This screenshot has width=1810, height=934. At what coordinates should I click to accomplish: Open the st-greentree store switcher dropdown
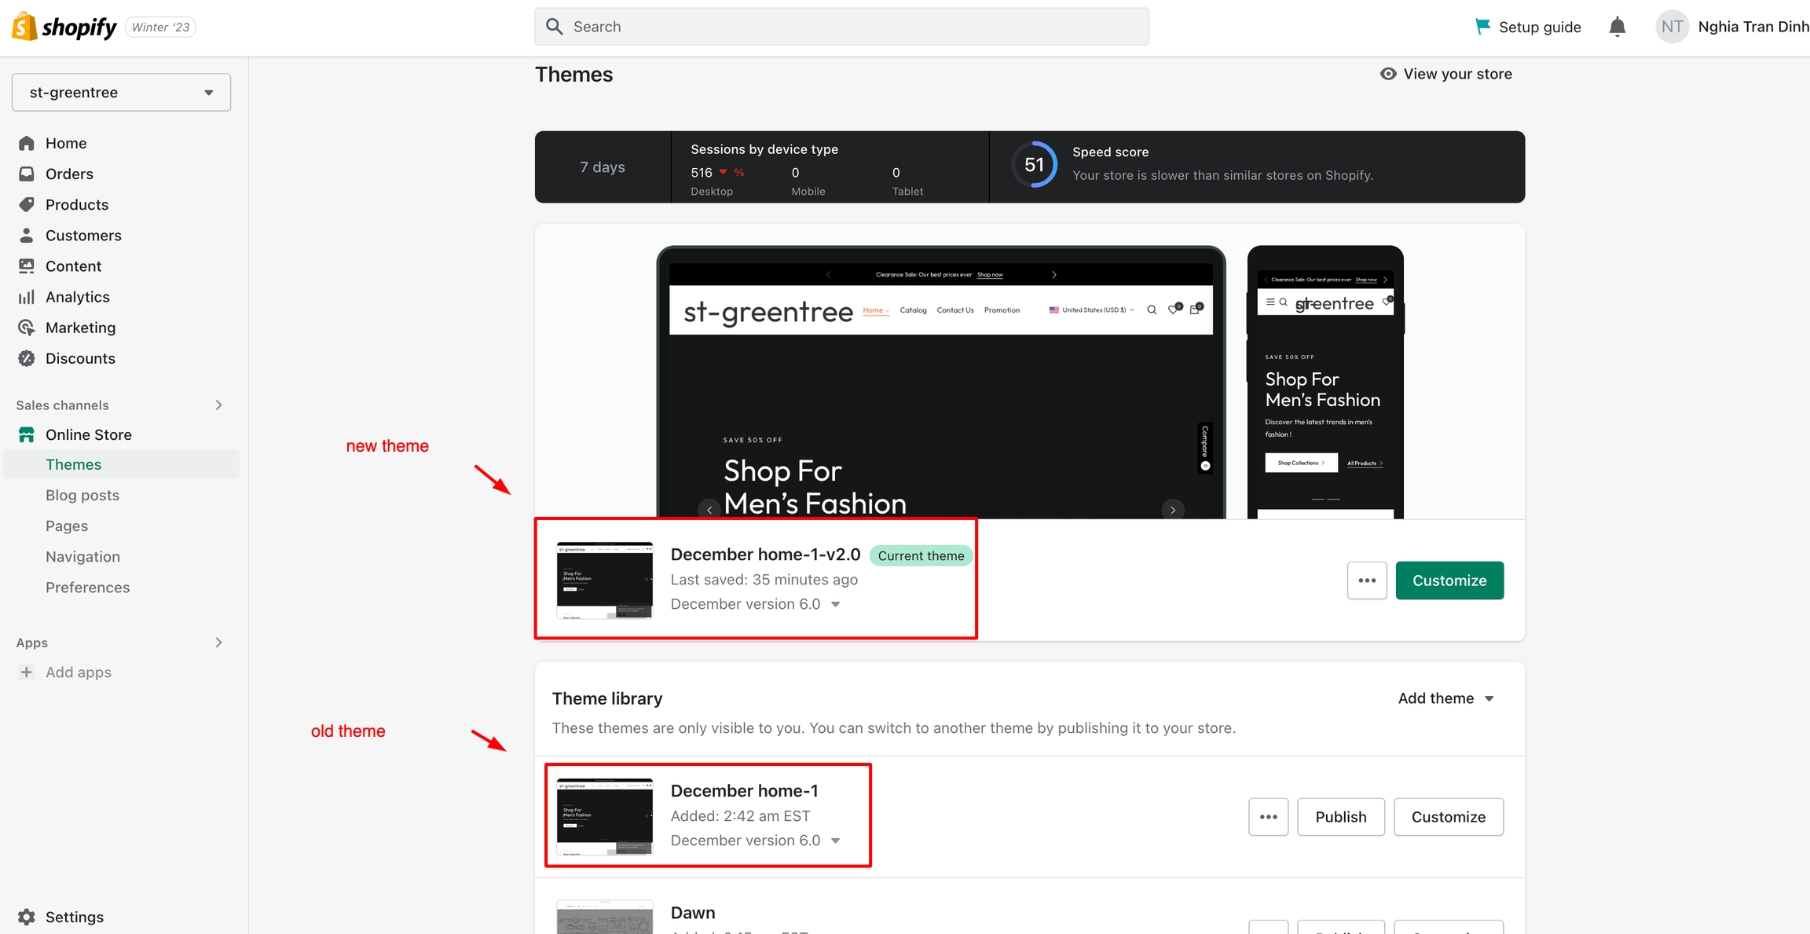[x=121, y=93]
